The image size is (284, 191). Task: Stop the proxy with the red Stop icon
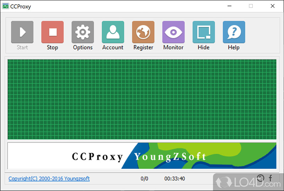(x=53, y=32)
